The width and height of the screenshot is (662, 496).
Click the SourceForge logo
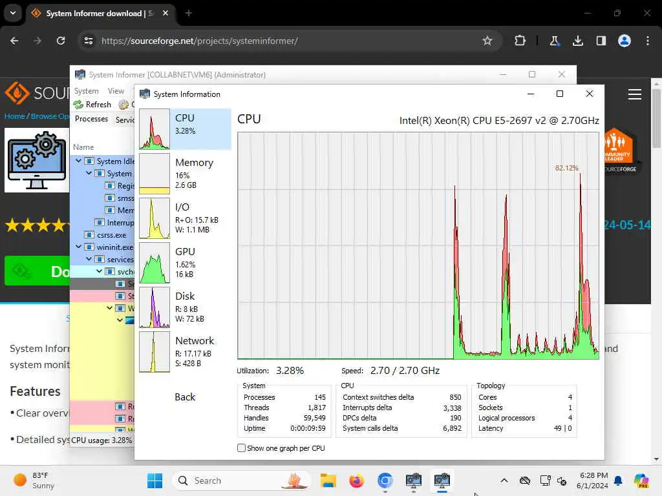[37, 93]
